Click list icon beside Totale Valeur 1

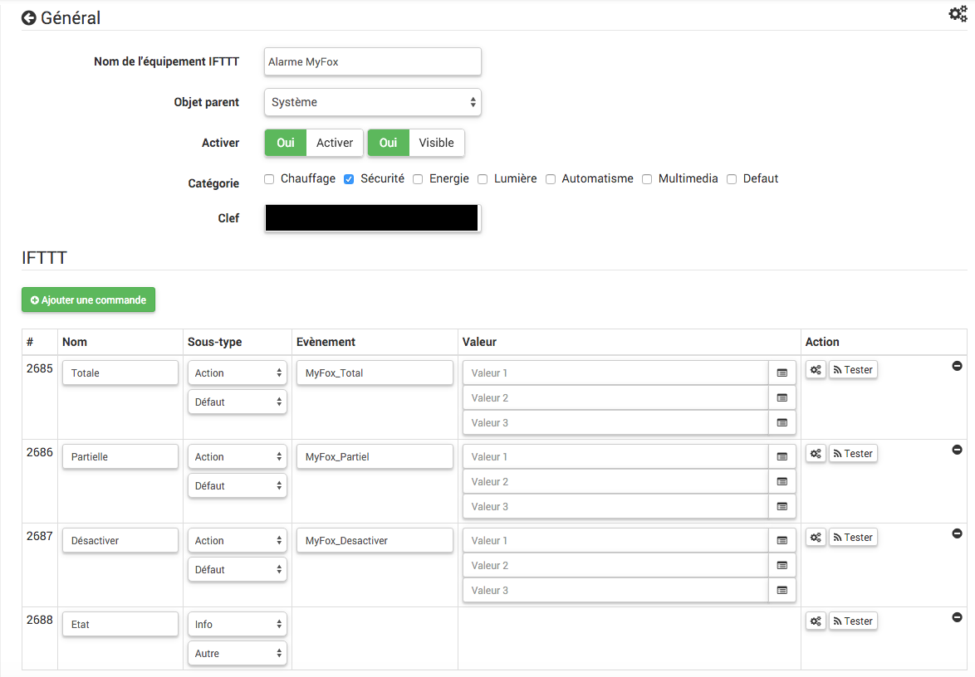[782, 373]
